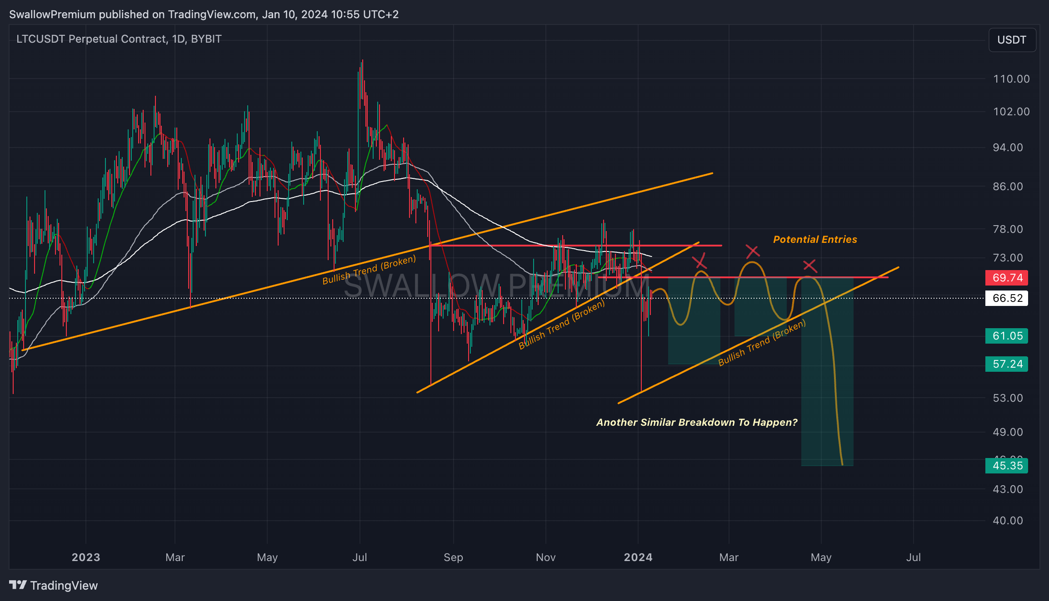Click the 86.00 price axis value
Image resolution: width=1049 pixels, height=601 pixels.
[1008, 187]
